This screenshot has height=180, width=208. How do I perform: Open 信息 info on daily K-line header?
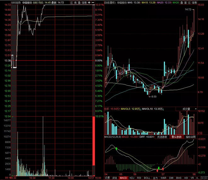[194, 3]
